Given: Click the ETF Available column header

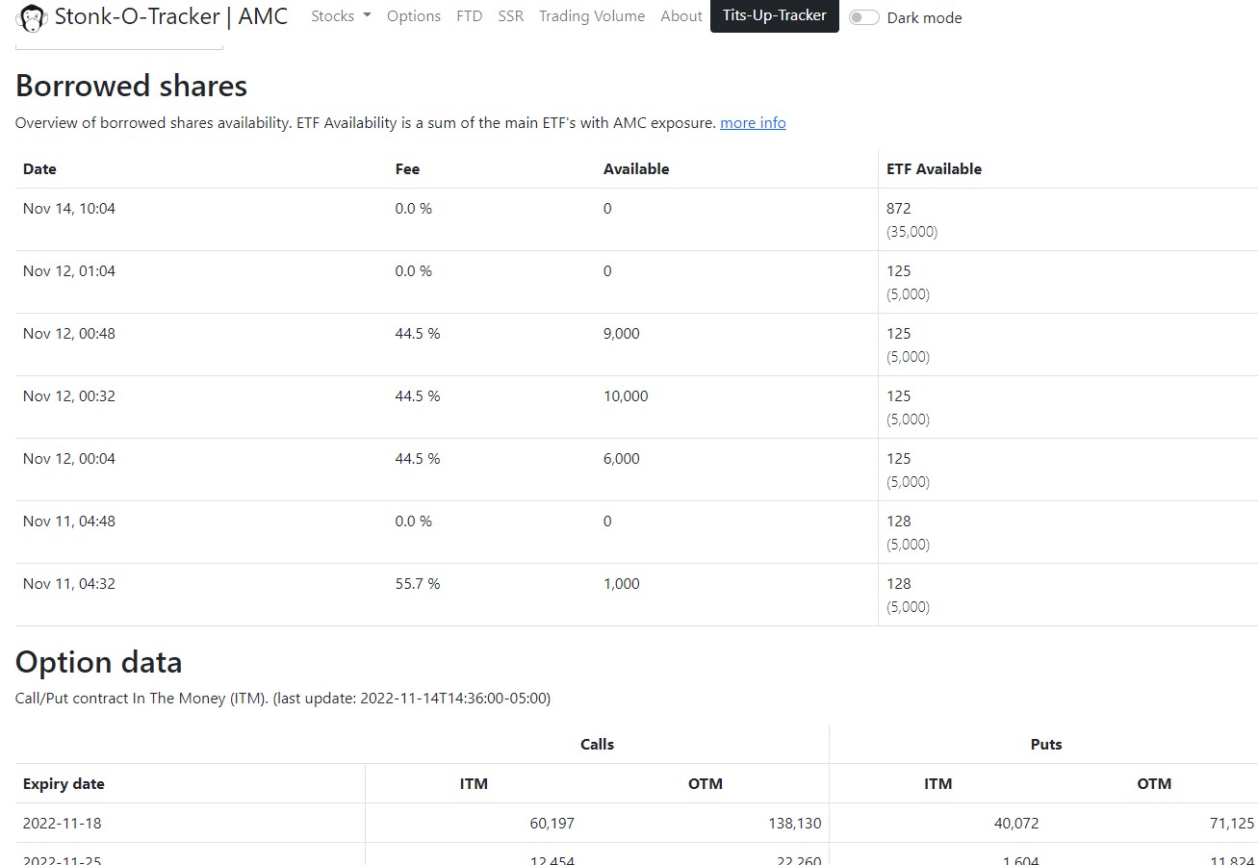Looking at the screenshot, I should click(934, 169).
